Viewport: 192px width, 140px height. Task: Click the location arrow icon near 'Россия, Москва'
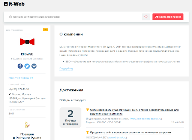click(10, 94)
